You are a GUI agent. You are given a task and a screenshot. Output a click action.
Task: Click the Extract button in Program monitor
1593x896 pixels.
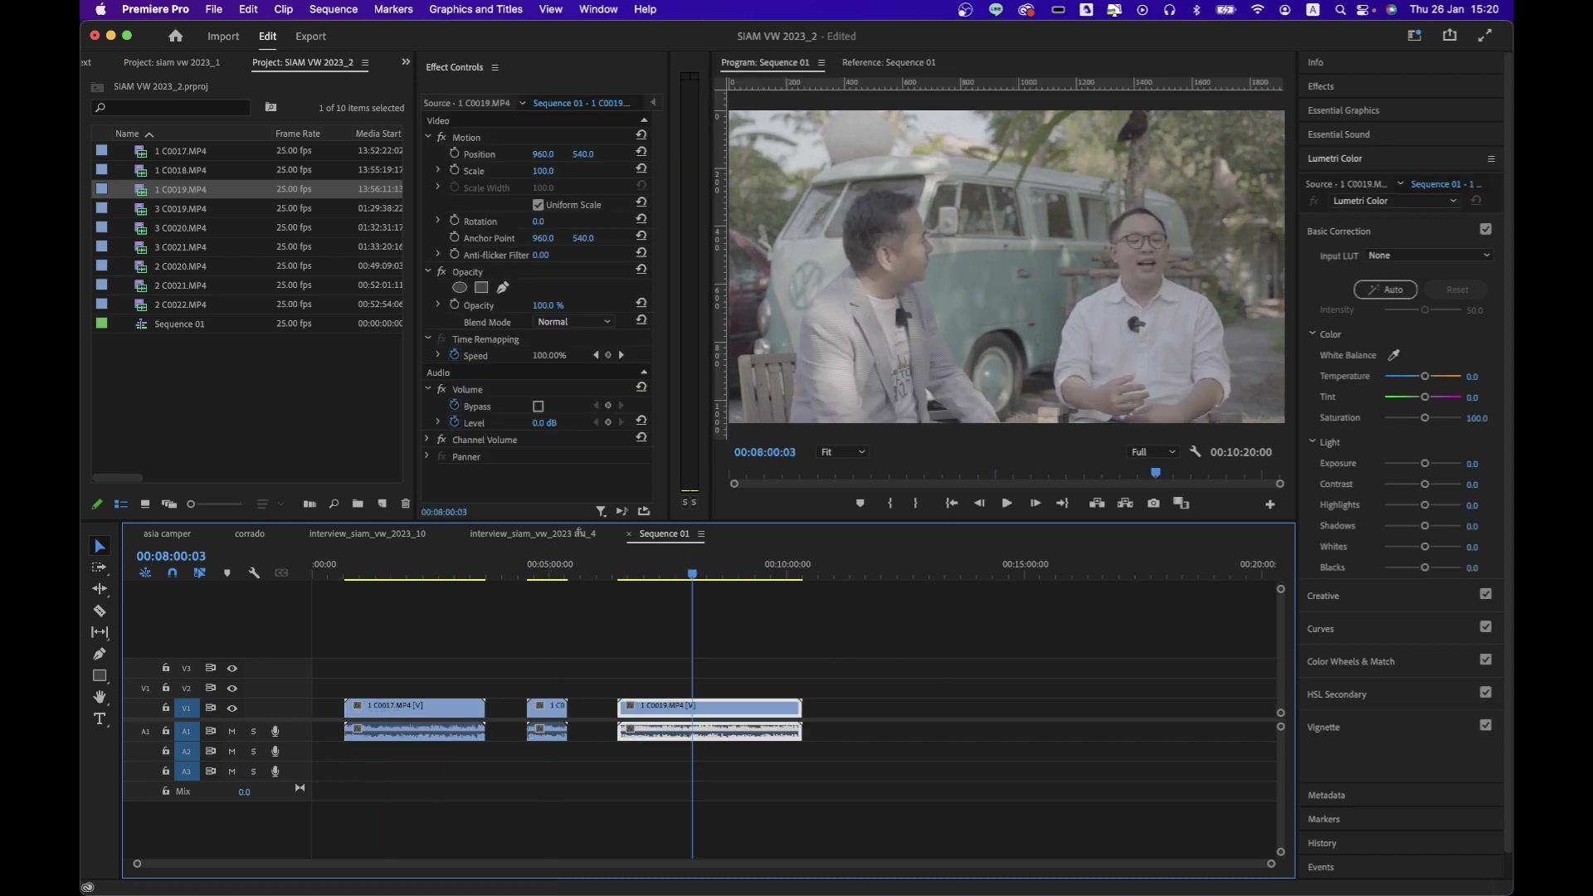point(1125,503)
